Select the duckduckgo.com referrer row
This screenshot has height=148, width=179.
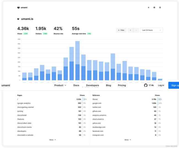click(x=127, y=127)
